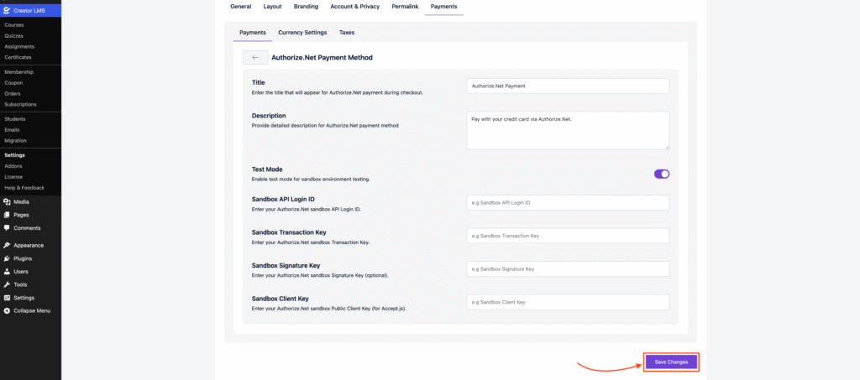Open the Currency Settings sub-tab

point(302,33)
